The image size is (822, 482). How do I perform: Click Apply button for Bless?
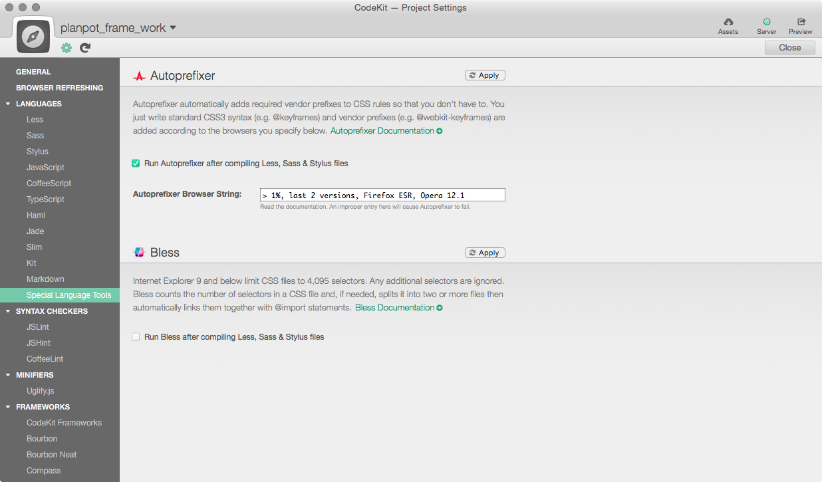(x=485, y=253)
